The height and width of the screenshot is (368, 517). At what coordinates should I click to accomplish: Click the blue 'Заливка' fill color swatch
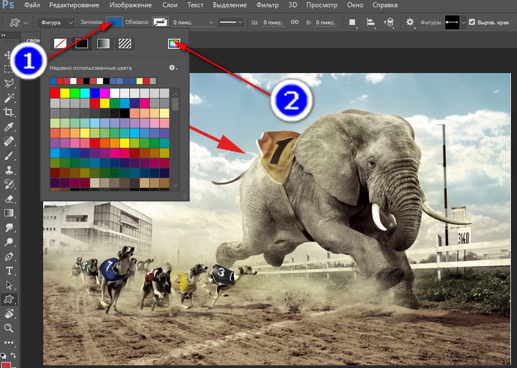[x=115, y=22]
